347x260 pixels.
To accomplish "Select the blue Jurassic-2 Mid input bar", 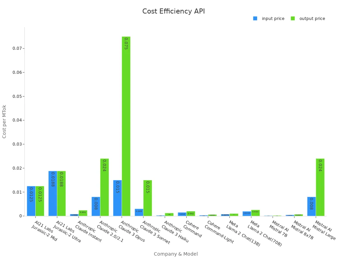I will click(x=31, y=201).
